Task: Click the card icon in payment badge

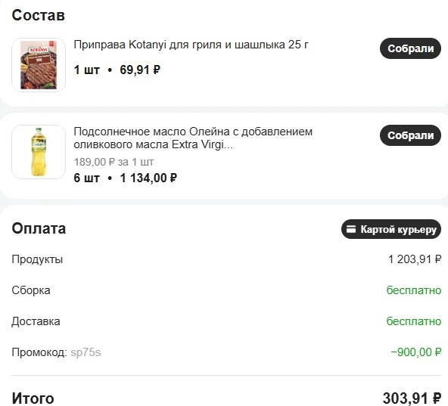Action: 351,229
